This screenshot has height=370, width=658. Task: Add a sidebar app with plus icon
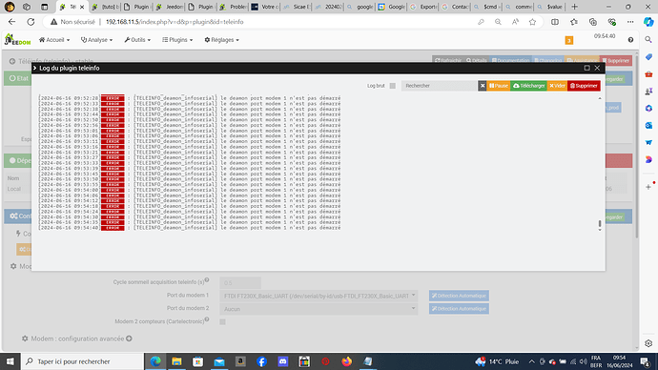[x=648, y=187]
